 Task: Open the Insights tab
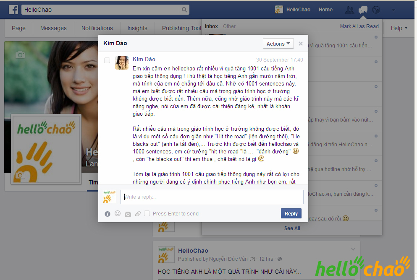point(137,28)
